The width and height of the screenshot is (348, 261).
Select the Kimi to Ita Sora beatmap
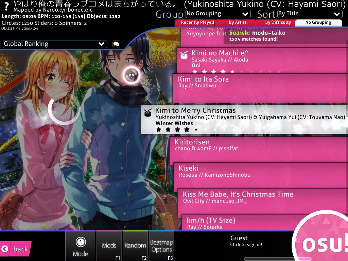[260, 88]
